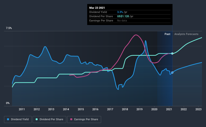Click the 2023 x-axis year label
This screenshot has height=127, width=206.
pos(198,109)
